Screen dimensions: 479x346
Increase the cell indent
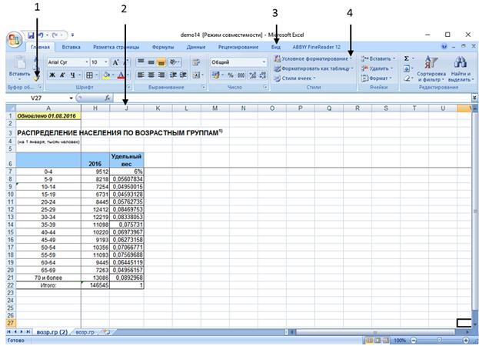[x=183, y=75]
